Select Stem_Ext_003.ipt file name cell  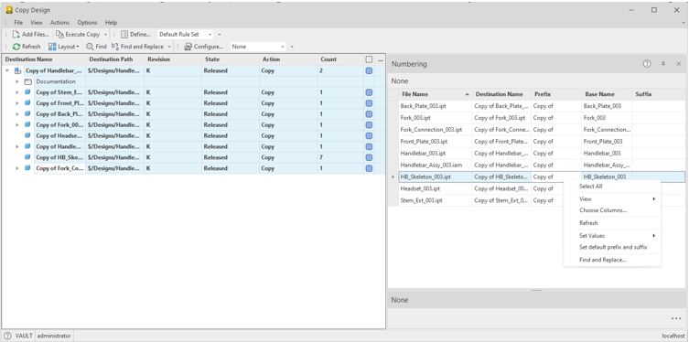pos(435,200)
